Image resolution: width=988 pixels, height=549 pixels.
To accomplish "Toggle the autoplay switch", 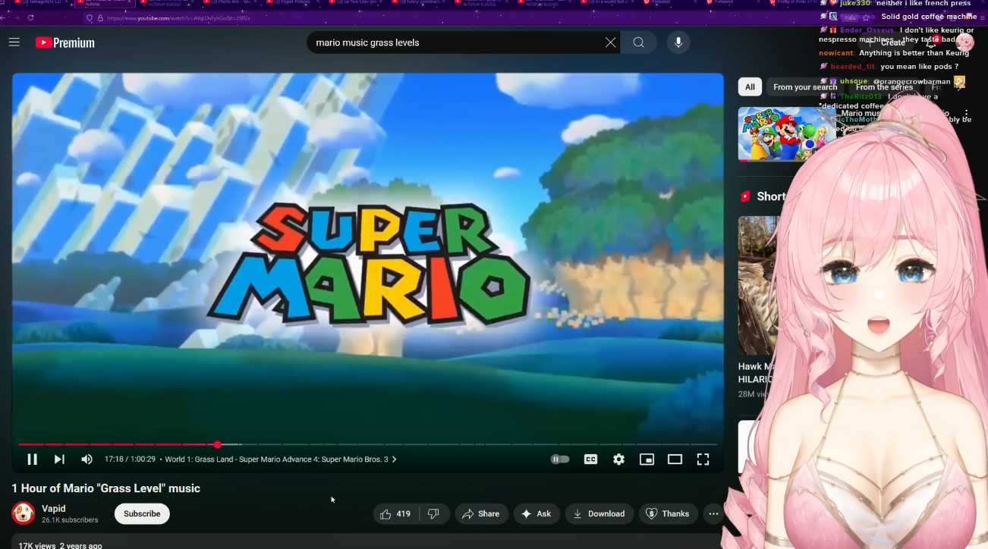I will 560,460.
